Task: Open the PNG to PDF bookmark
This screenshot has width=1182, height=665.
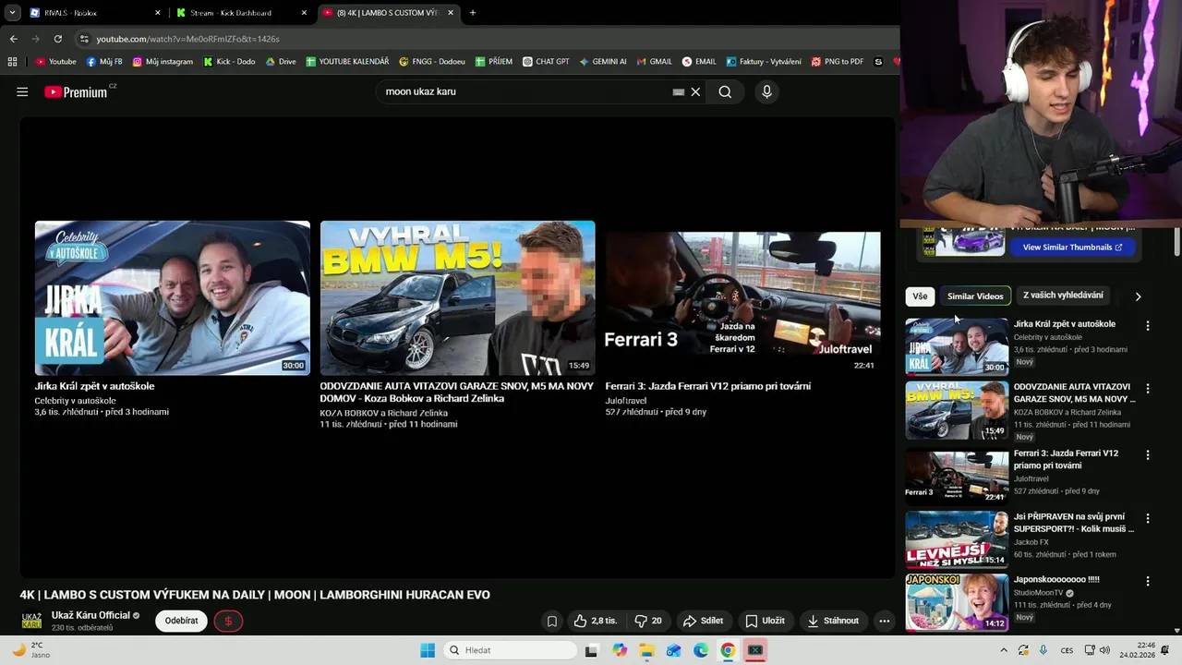Action: point(838,62)
